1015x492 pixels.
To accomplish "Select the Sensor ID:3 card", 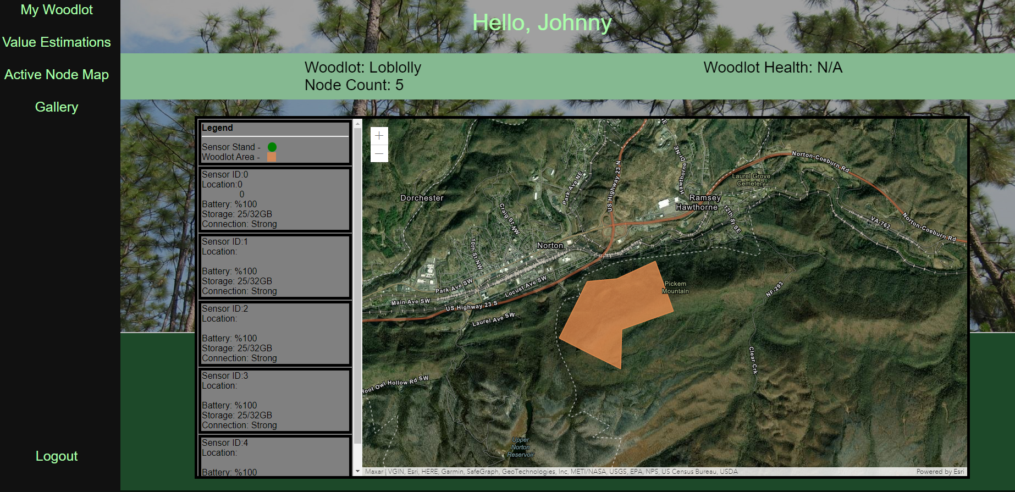I will [274, 400].
